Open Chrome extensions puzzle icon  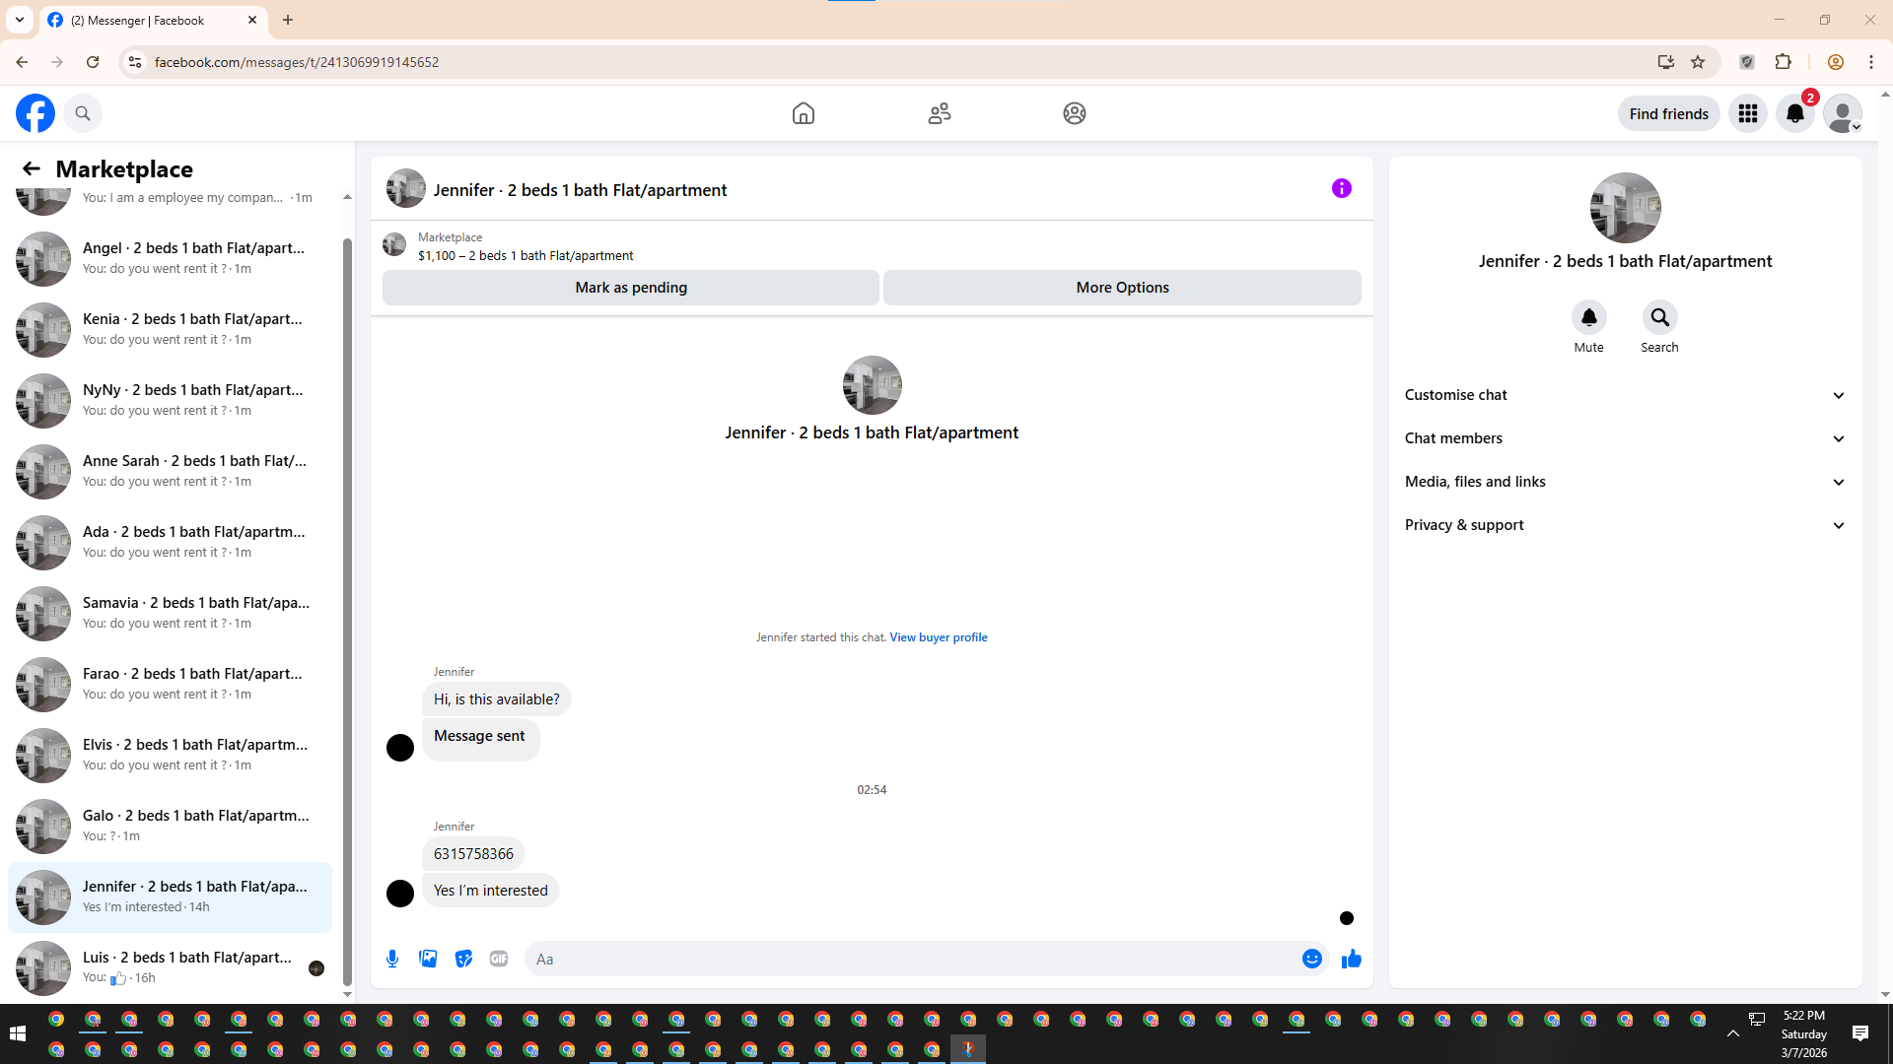click(x=1784, y=62)
